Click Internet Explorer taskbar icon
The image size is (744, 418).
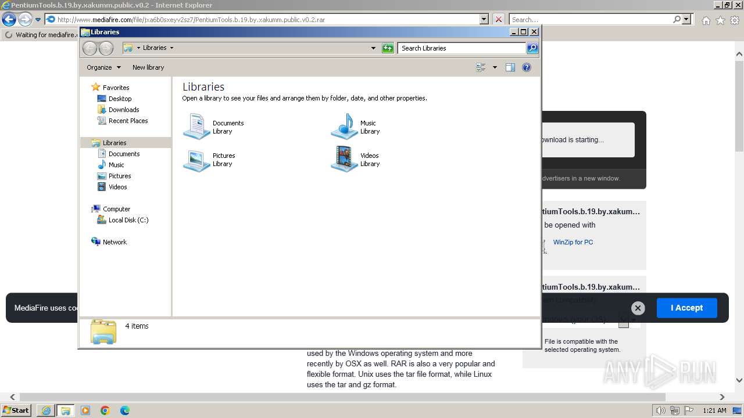click(46, 410)
